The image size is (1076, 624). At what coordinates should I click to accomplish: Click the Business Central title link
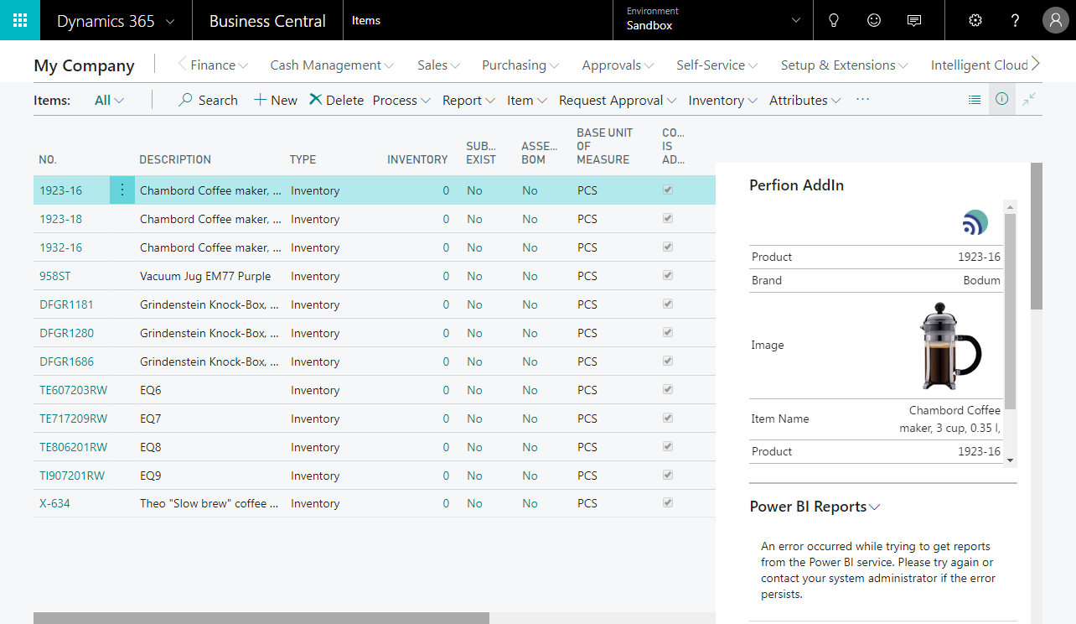pos(267,21)
